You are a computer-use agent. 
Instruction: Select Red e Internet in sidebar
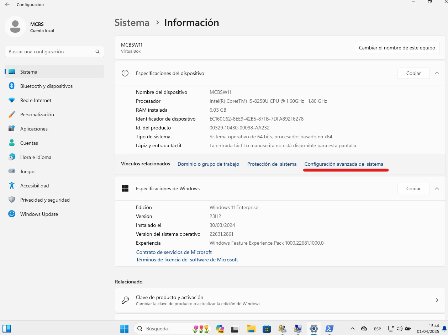[x=36, y=100]
